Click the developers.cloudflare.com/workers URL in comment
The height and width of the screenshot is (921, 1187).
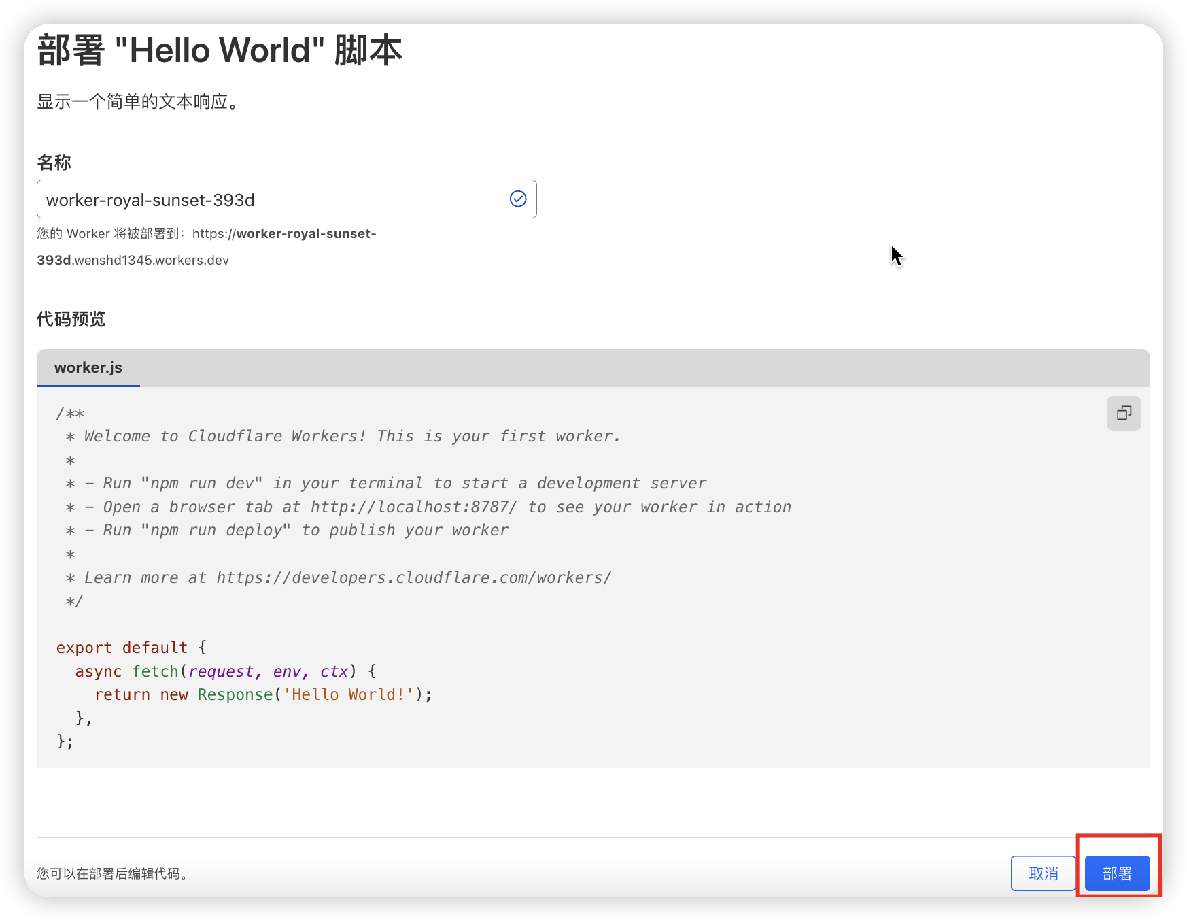pos(413,577)
